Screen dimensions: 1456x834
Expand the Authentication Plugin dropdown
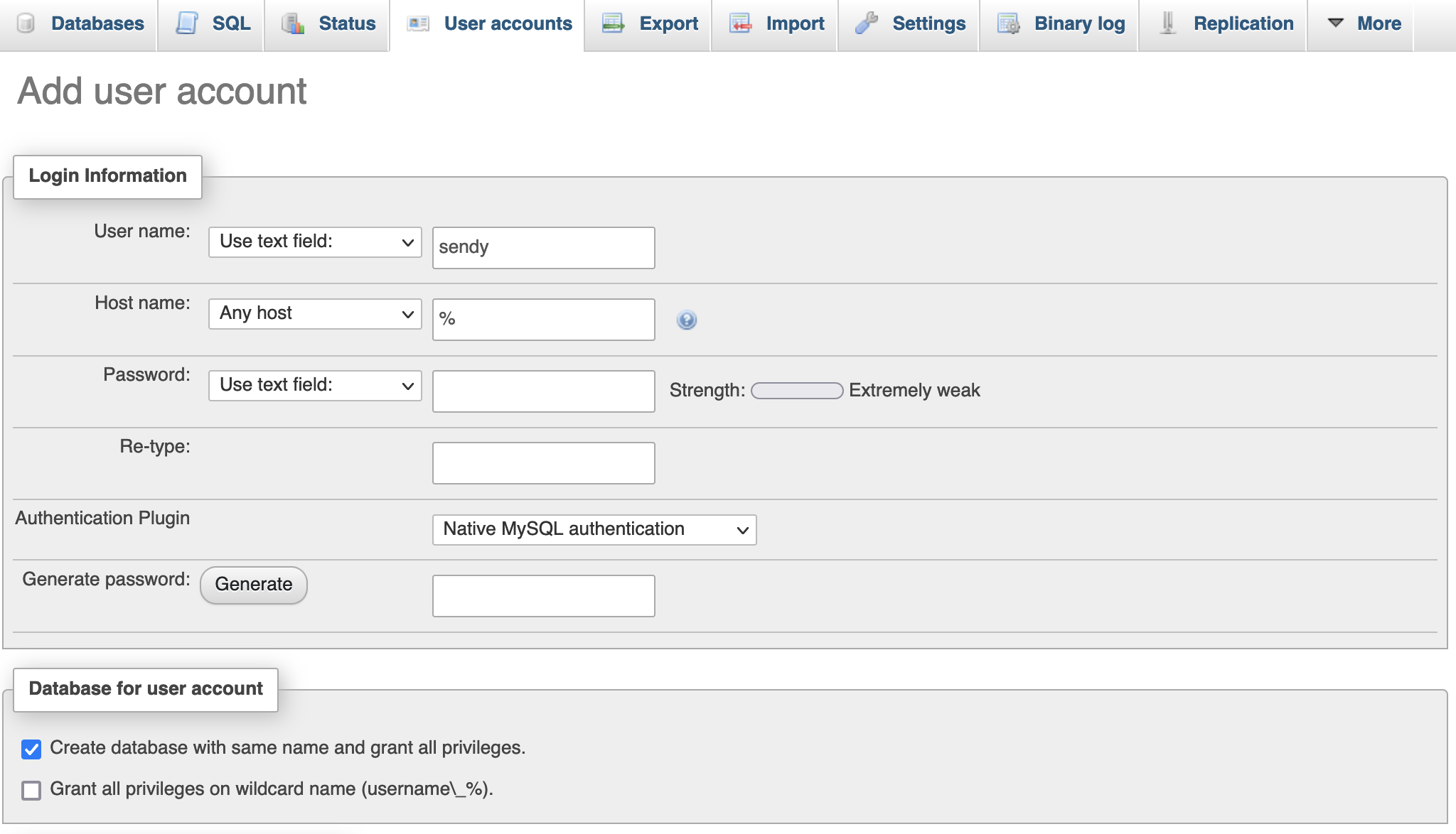pyautogui.click(x=593, y=529)
